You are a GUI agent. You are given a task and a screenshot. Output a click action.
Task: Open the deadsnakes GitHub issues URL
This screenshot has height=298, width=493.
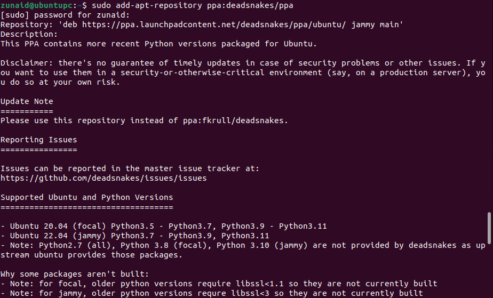click(104, 178)
